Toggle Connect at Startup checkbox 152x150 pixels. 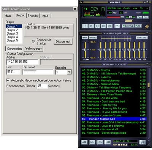[33, 41]
